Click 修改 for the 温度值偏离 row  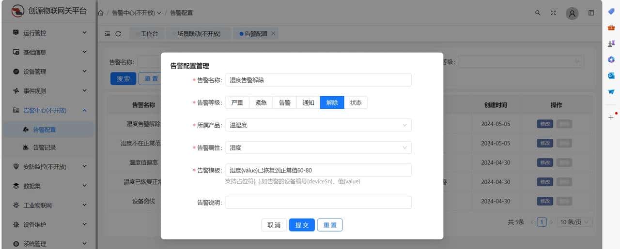pyautogui.click(x=545, y=162)
